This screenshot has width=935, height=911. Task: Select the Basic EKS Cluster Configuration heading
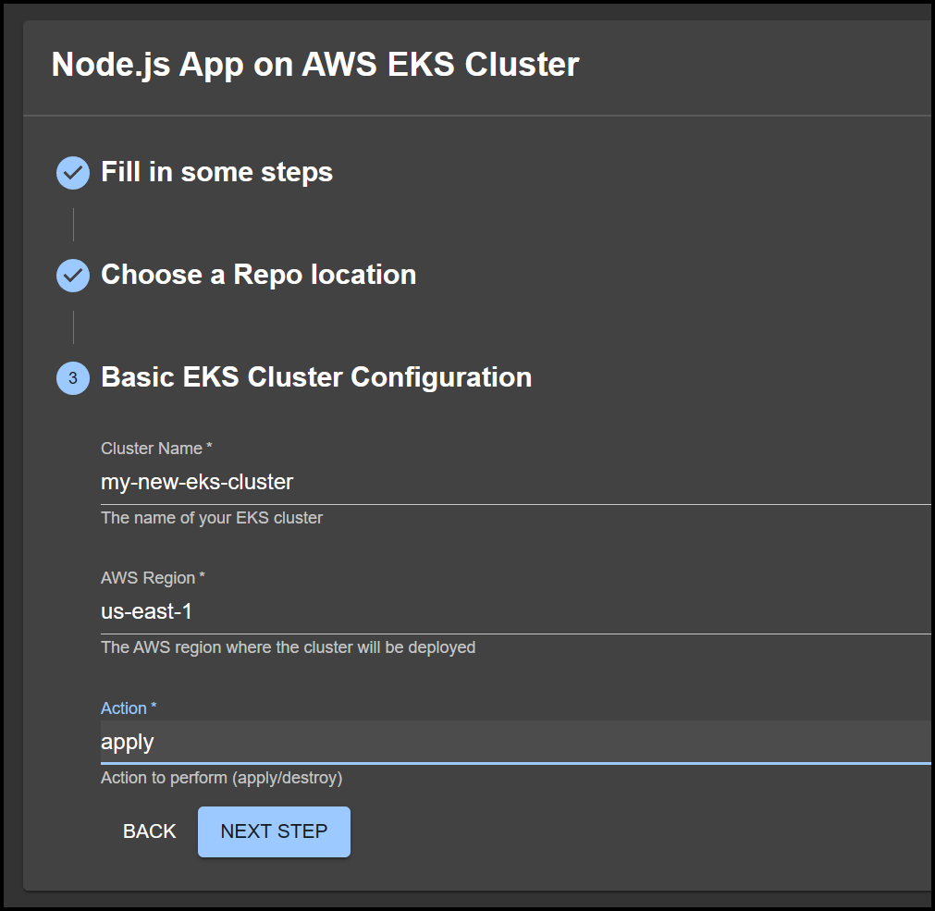(x=316, y=378)
